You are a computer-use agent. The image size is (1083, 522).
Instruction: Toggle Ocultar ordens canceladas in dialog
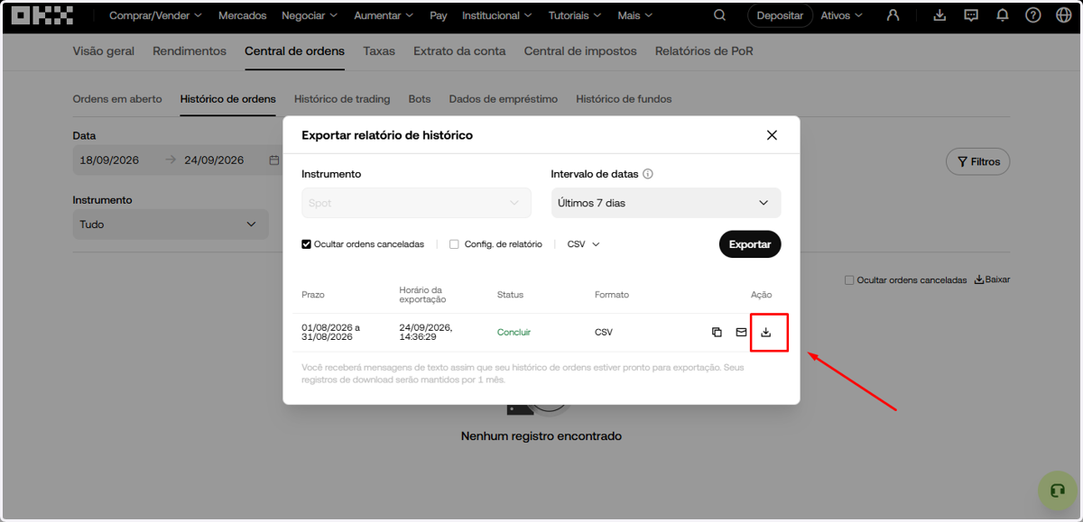pos(307,244)
